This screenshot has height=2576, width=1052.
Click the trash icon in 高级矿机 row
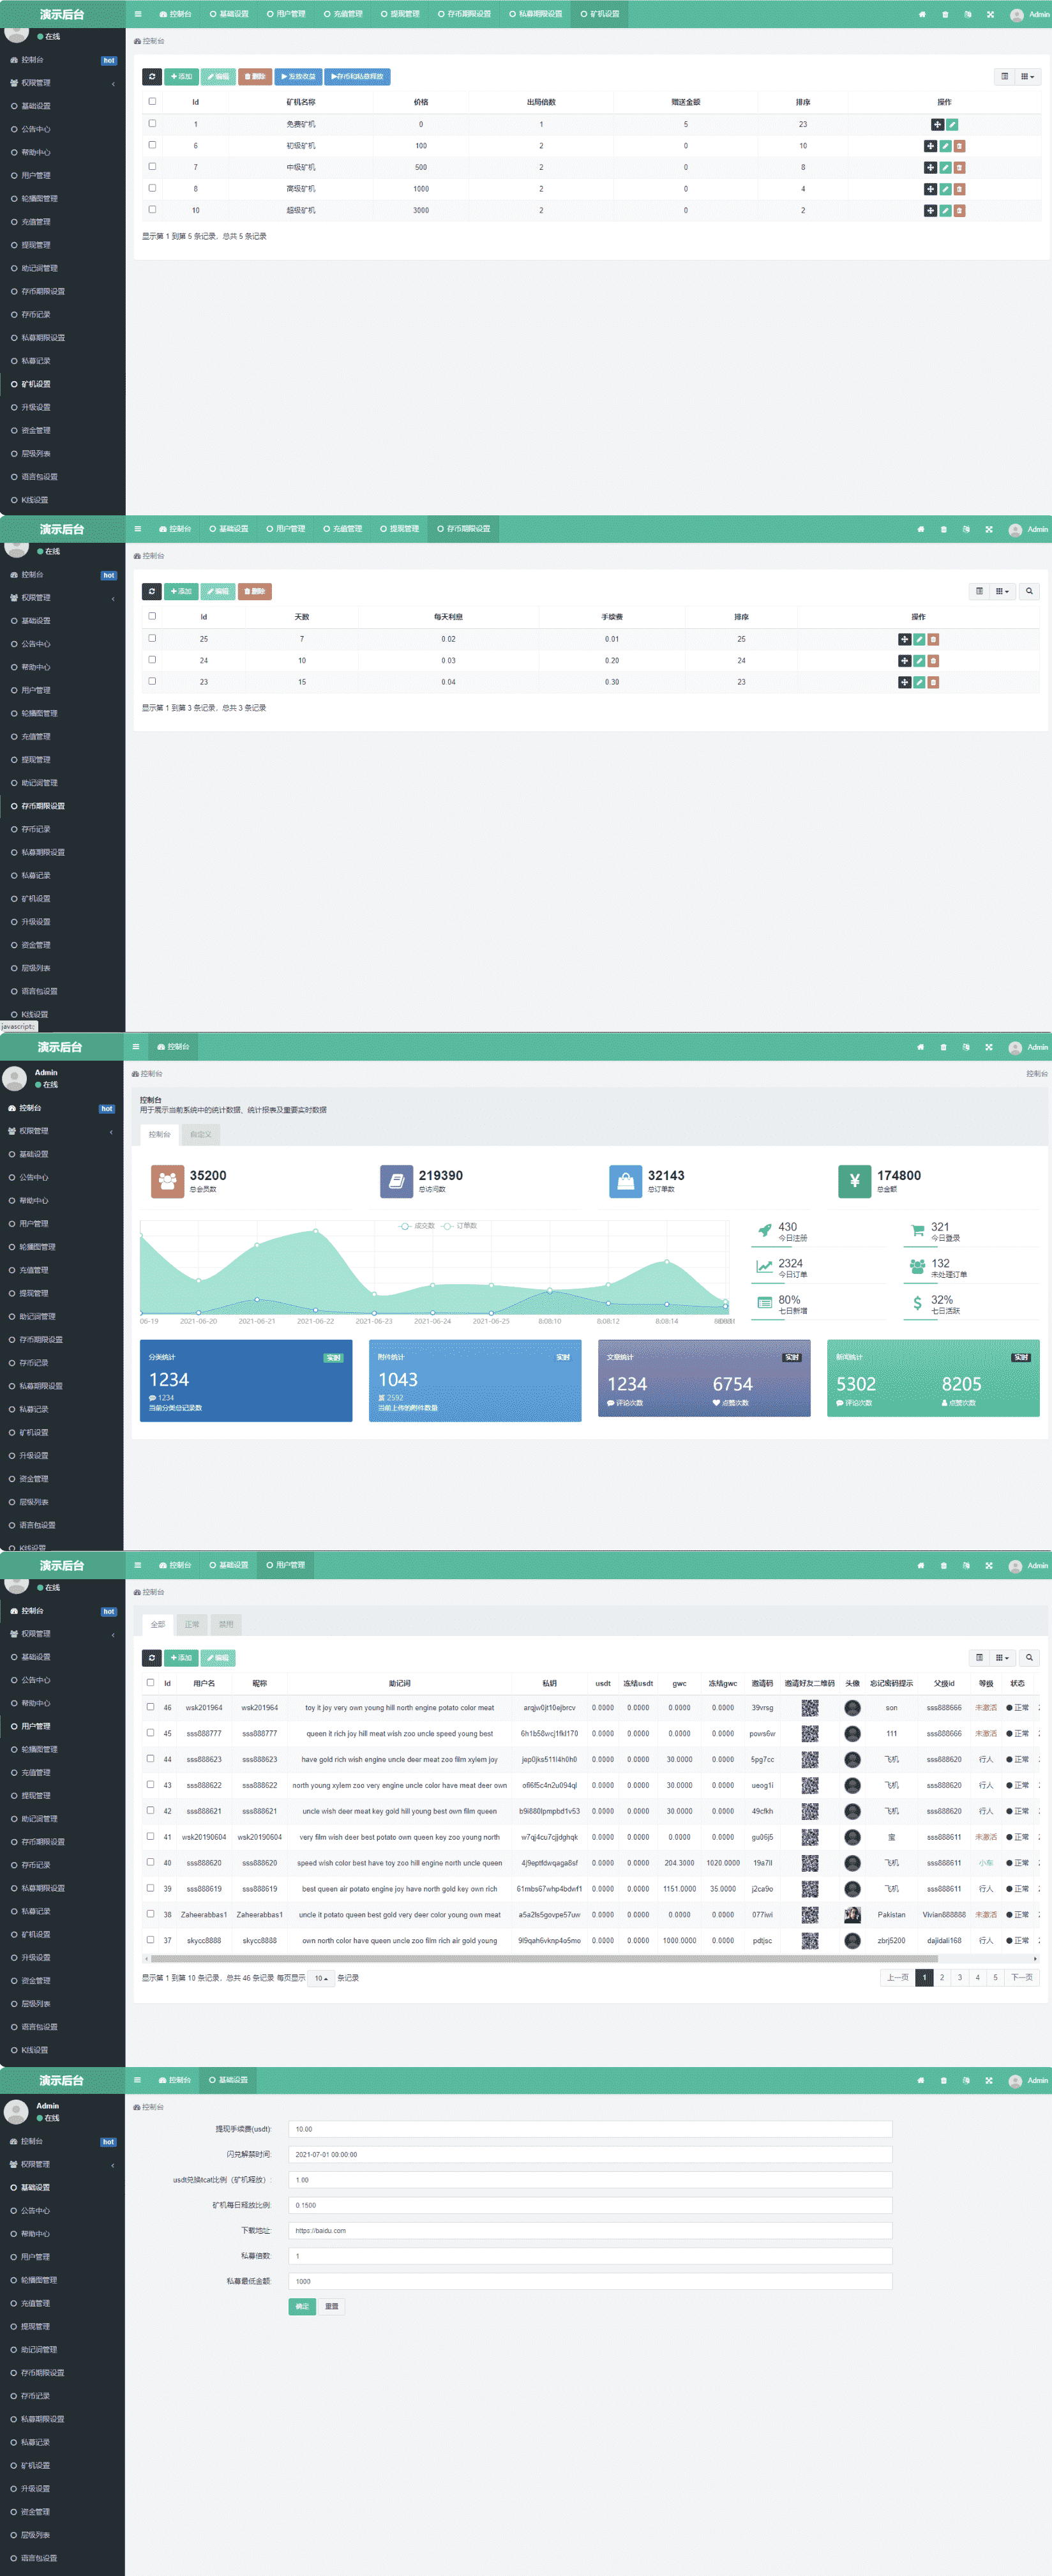[959, 189]
